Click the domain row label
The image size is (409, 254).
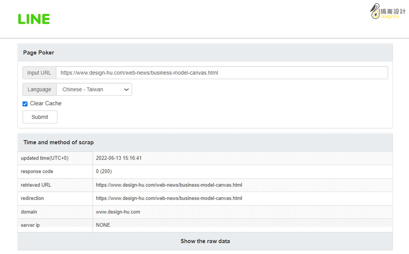tap(29, 212)
